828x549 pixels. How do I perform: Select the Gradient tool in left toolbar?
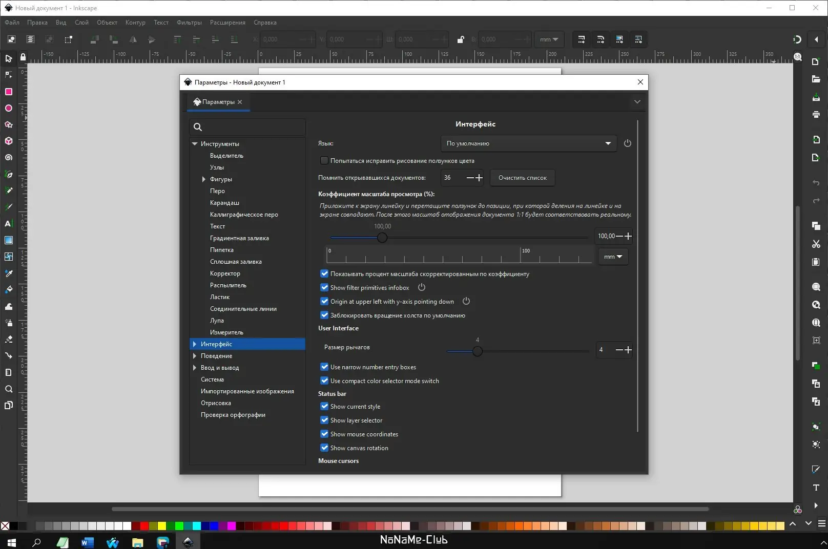9,240
